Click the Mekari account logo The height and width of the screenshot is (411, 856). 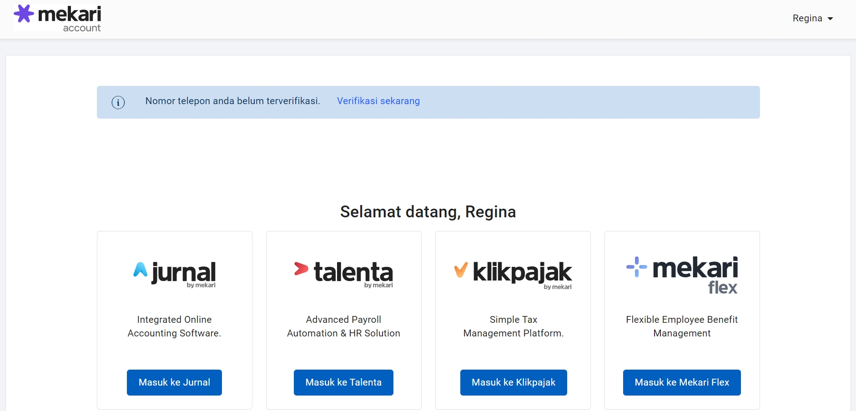pyautogui.click(x=58, y=18)
